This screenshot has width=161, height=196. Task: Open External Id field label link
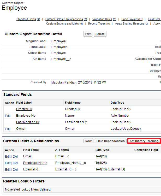pos(31,169)
